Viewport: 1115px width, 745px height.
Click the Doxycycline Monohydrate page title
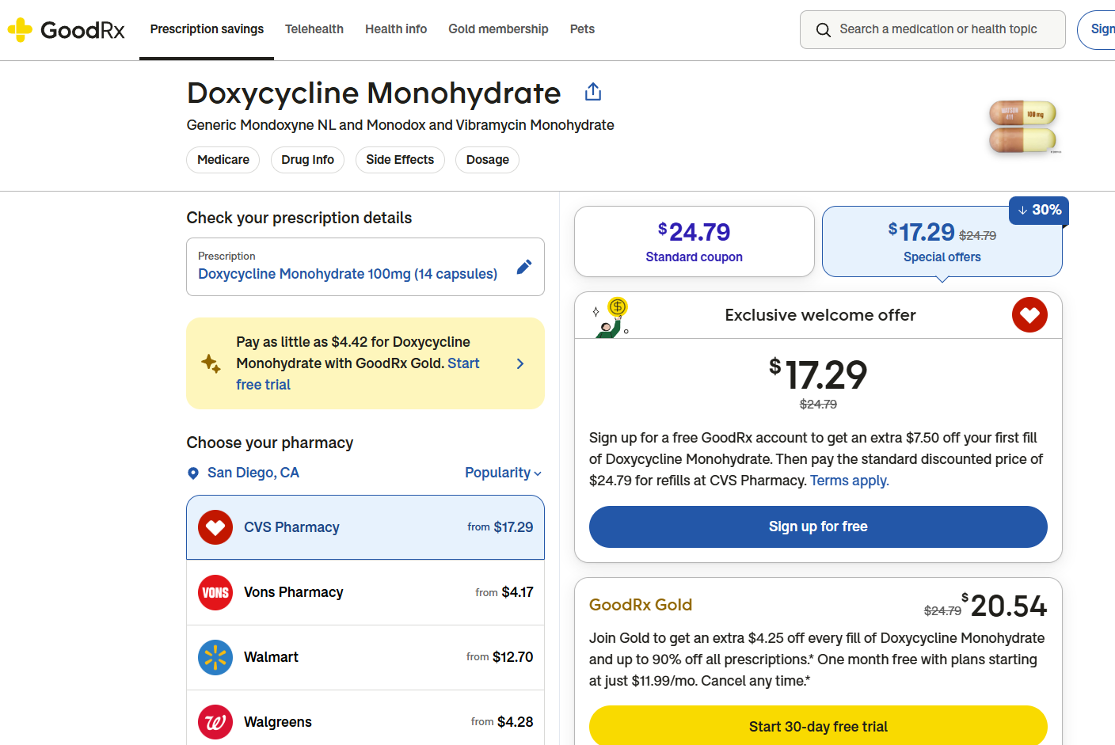pos(374,93)
